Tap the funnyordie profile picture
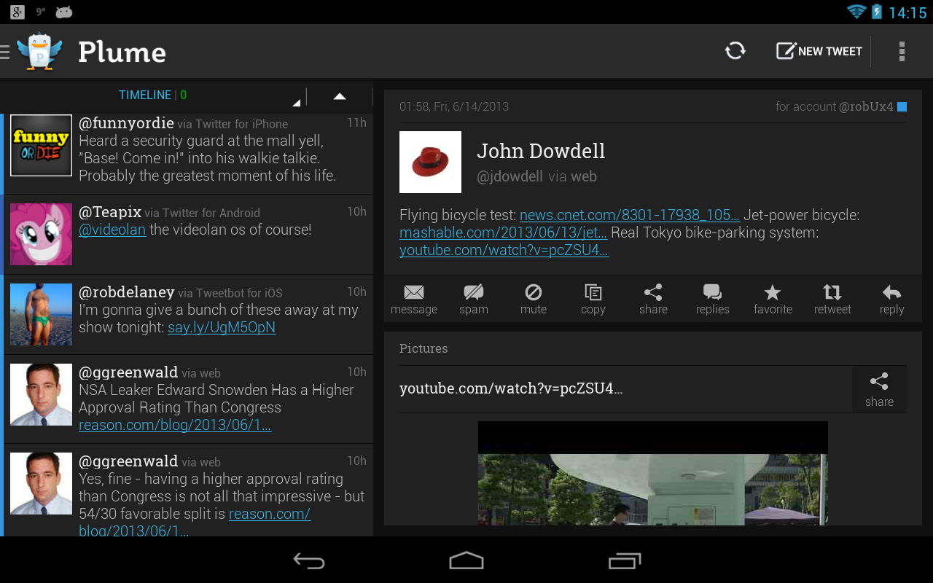Viewport: 933px width, 583px height. coord(41,145)
